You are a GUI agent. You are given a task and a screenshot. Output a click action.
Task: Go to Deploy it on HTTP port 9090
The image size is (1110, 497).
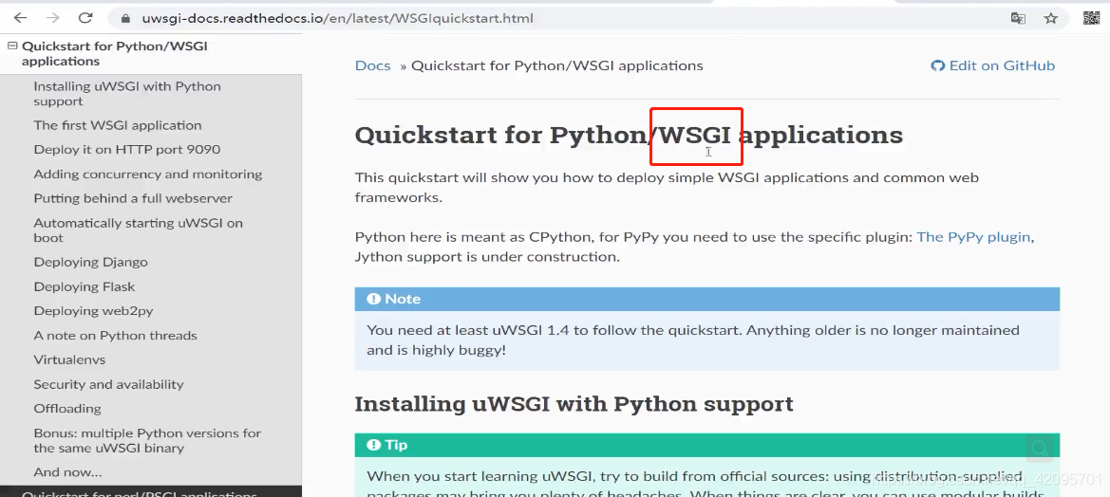pos(126,150)
